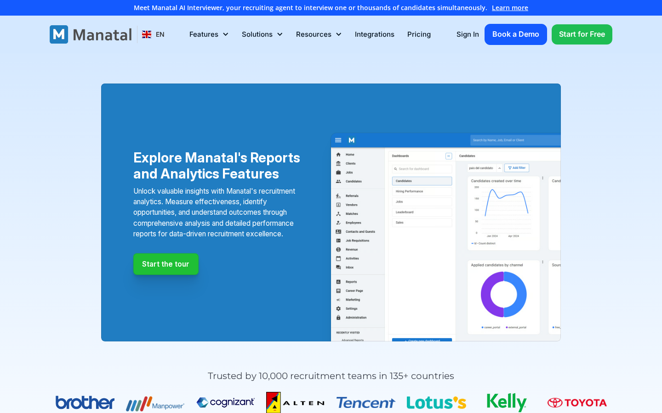Click the Kelly company logo

[x=507, y=402]
